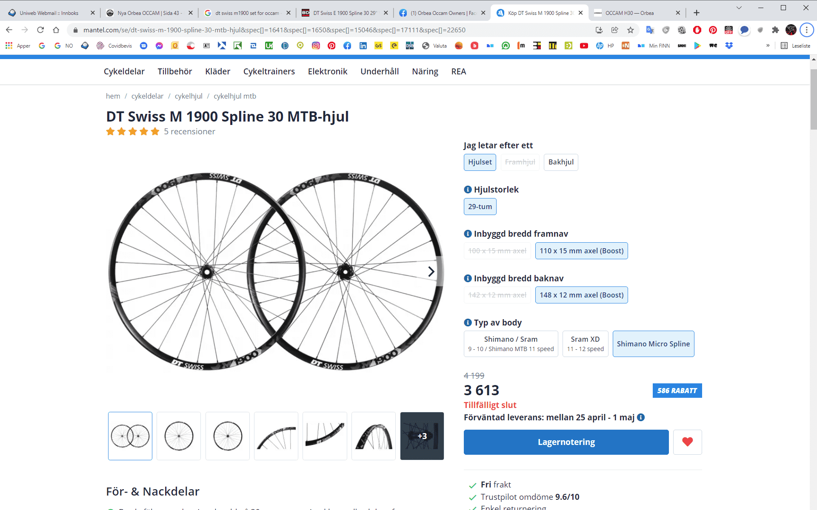This screenshot has width=817, height=510.
Task: Open Chrome extensions puzzle icon
Action: 775,30
